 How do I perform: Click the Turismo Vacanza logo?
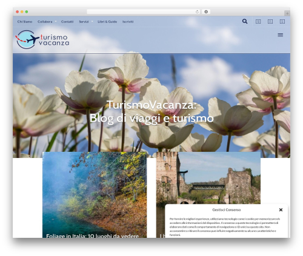click(42, 39)
